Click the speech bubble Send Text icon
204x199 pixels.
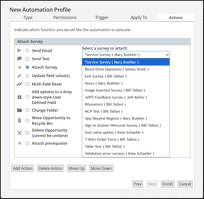tap(19, 59)
